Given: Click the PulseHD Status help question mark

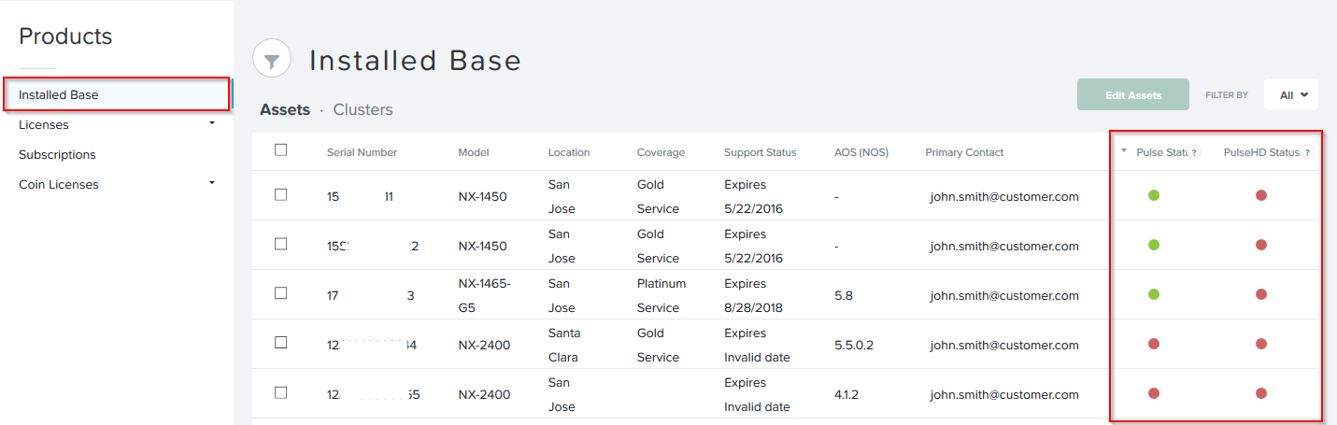Looking at the screenshot, I should [x=1306, y=153].
